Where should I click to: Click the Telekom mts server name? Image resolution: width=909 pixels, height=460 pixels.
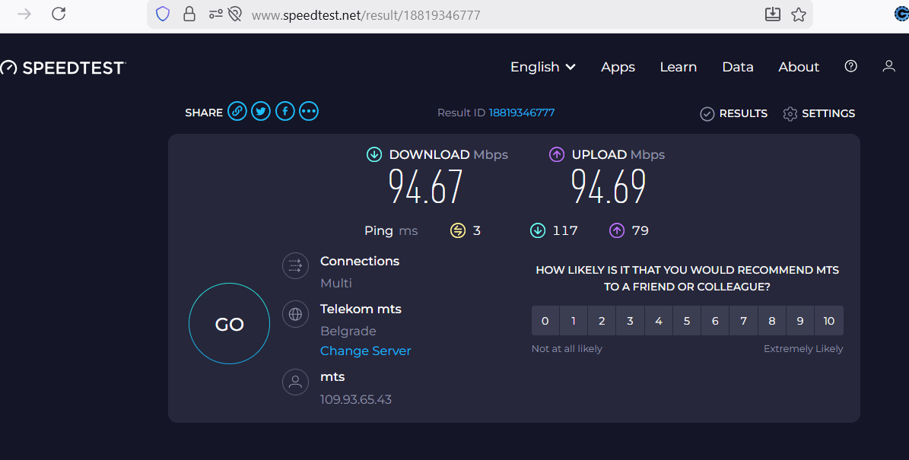click(361, 309)
